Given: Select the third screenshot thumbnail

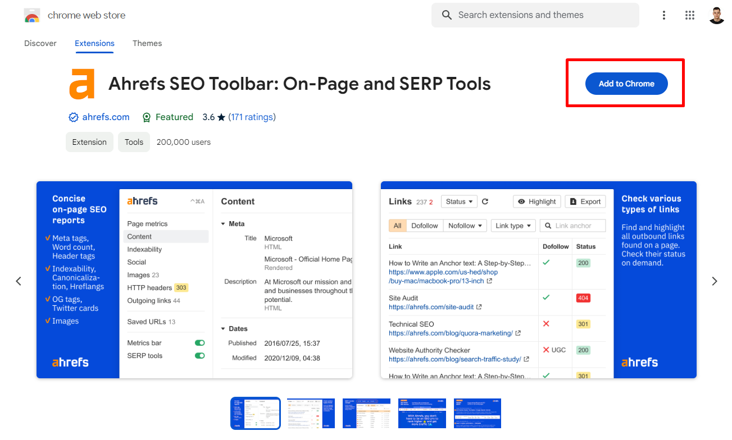Looking at the screenshot, I should coord(367,414).
